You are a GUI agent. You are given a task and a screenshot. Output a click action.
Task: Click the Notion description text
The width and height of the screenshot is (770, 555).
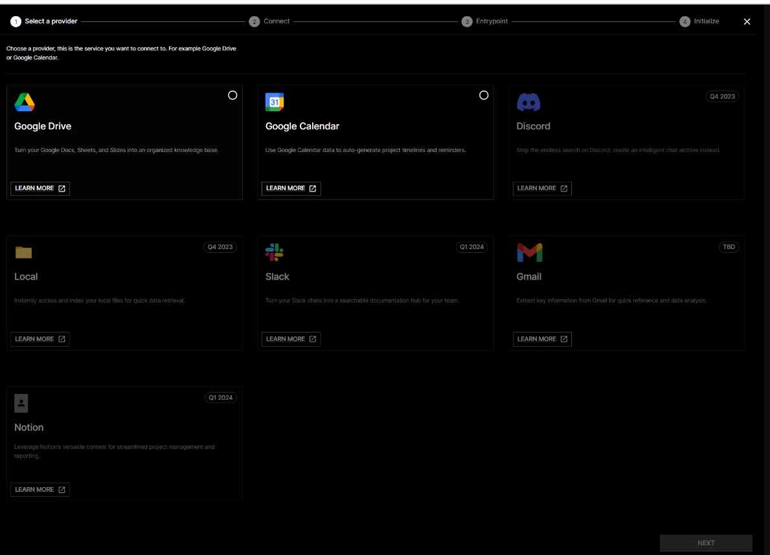pos(115,452)
